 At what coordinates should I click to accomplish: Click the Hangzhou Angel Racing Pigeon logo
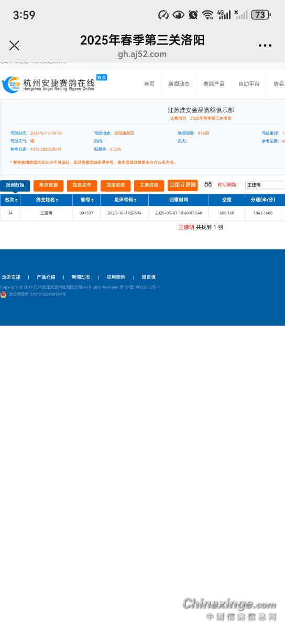point(49,85)
